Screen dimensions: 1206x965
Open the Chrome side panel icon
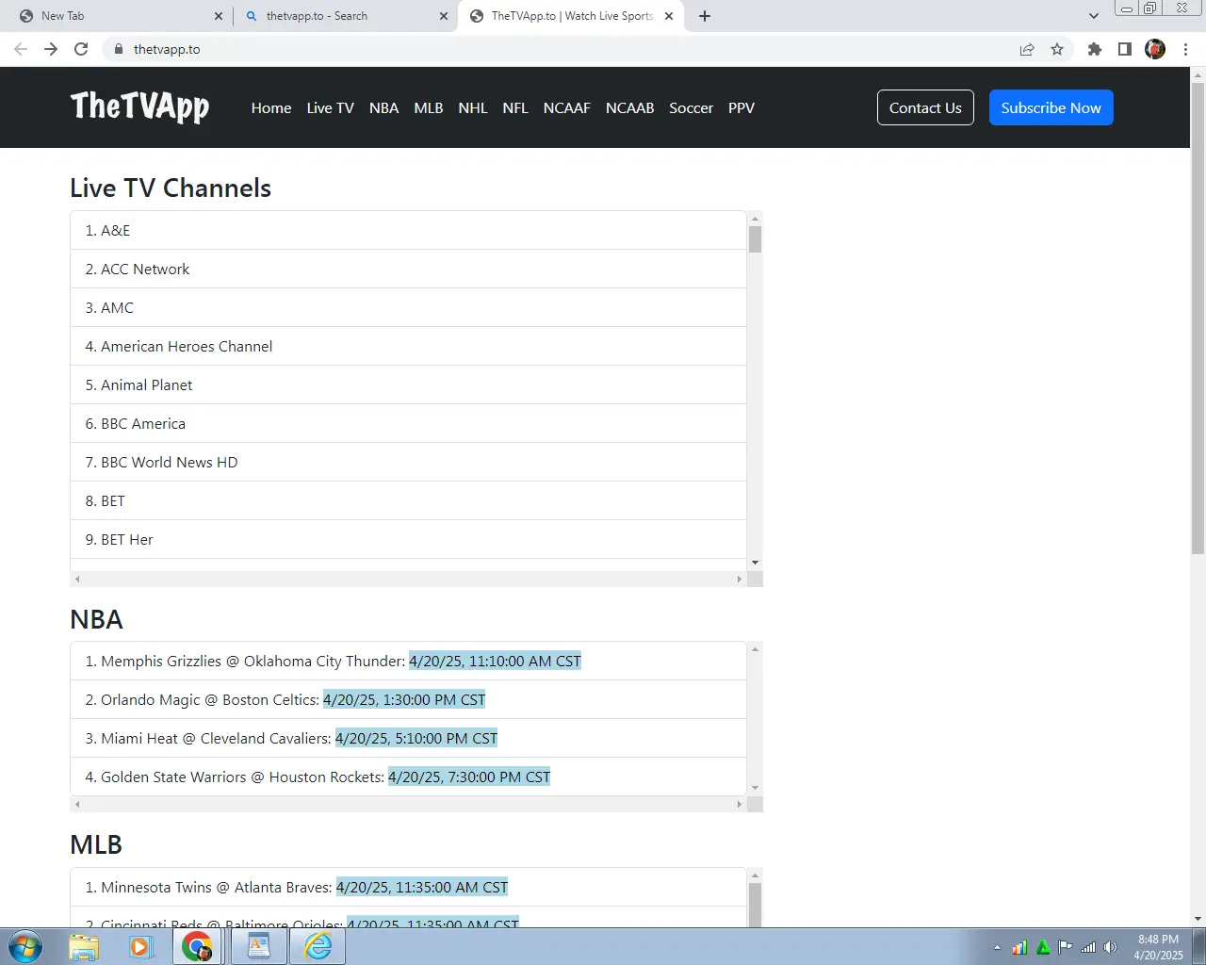[1125, 49]
